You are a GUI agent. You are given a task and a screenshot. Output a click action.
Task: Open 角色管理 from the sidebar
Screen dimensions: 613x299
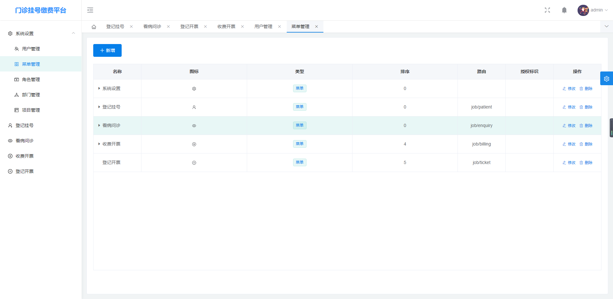(x=31, y=79)
